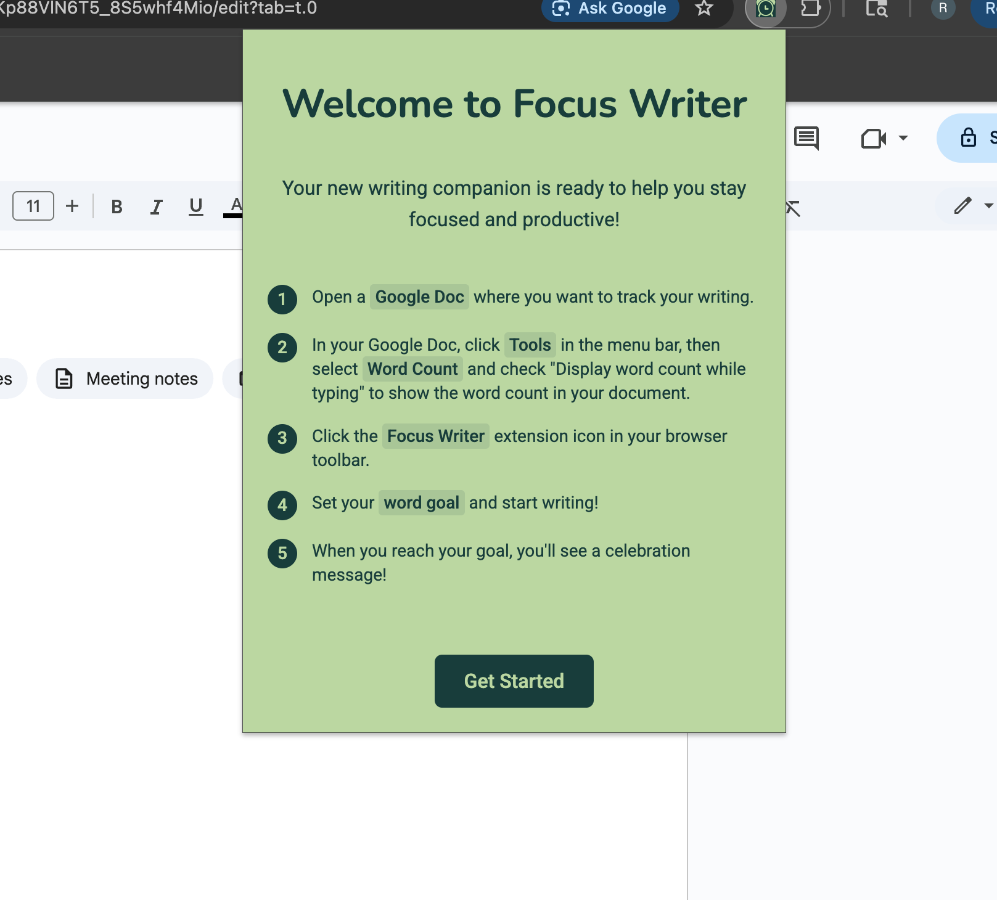Toggle bold formatting
The width and height of the screenshot is (997, 900).
click(117, 207)
